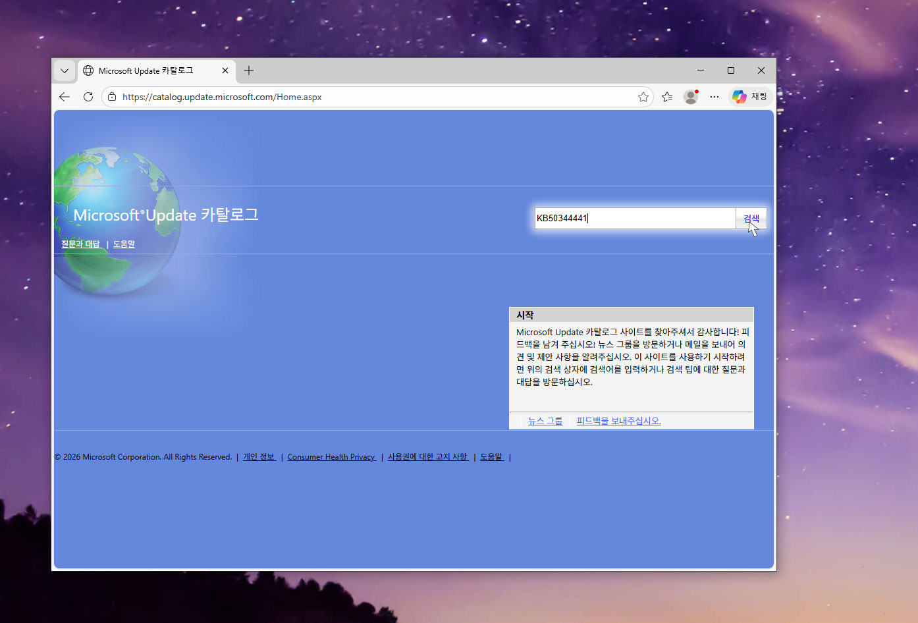Click the KB50344441 search box
Screen dimensions: 918x623
pyautogui.click(x=635, y=218)
